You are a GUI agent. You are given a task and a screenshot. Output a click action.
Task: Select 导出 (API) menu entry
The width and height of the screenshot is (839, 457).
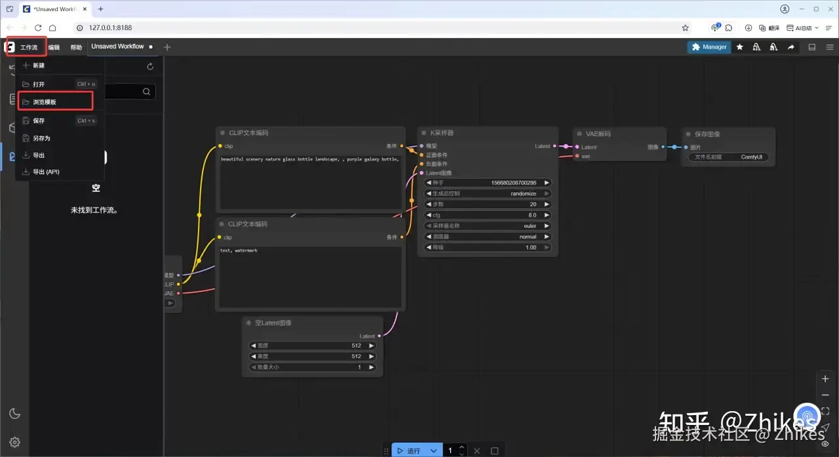[x=59, y=172]
